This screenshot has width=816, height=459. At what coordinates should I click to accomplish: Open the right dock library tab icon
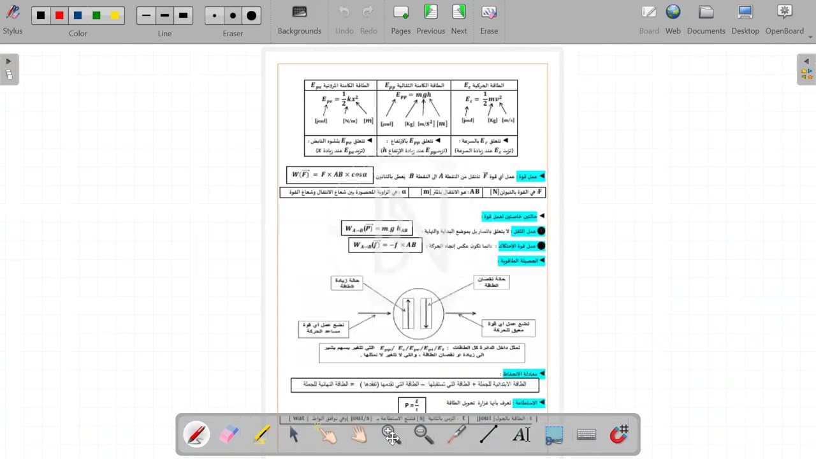click(x=806, y=75)
